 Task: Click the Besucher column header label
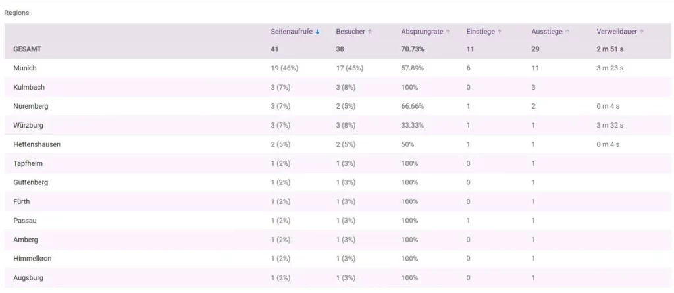tap(350, 32)
